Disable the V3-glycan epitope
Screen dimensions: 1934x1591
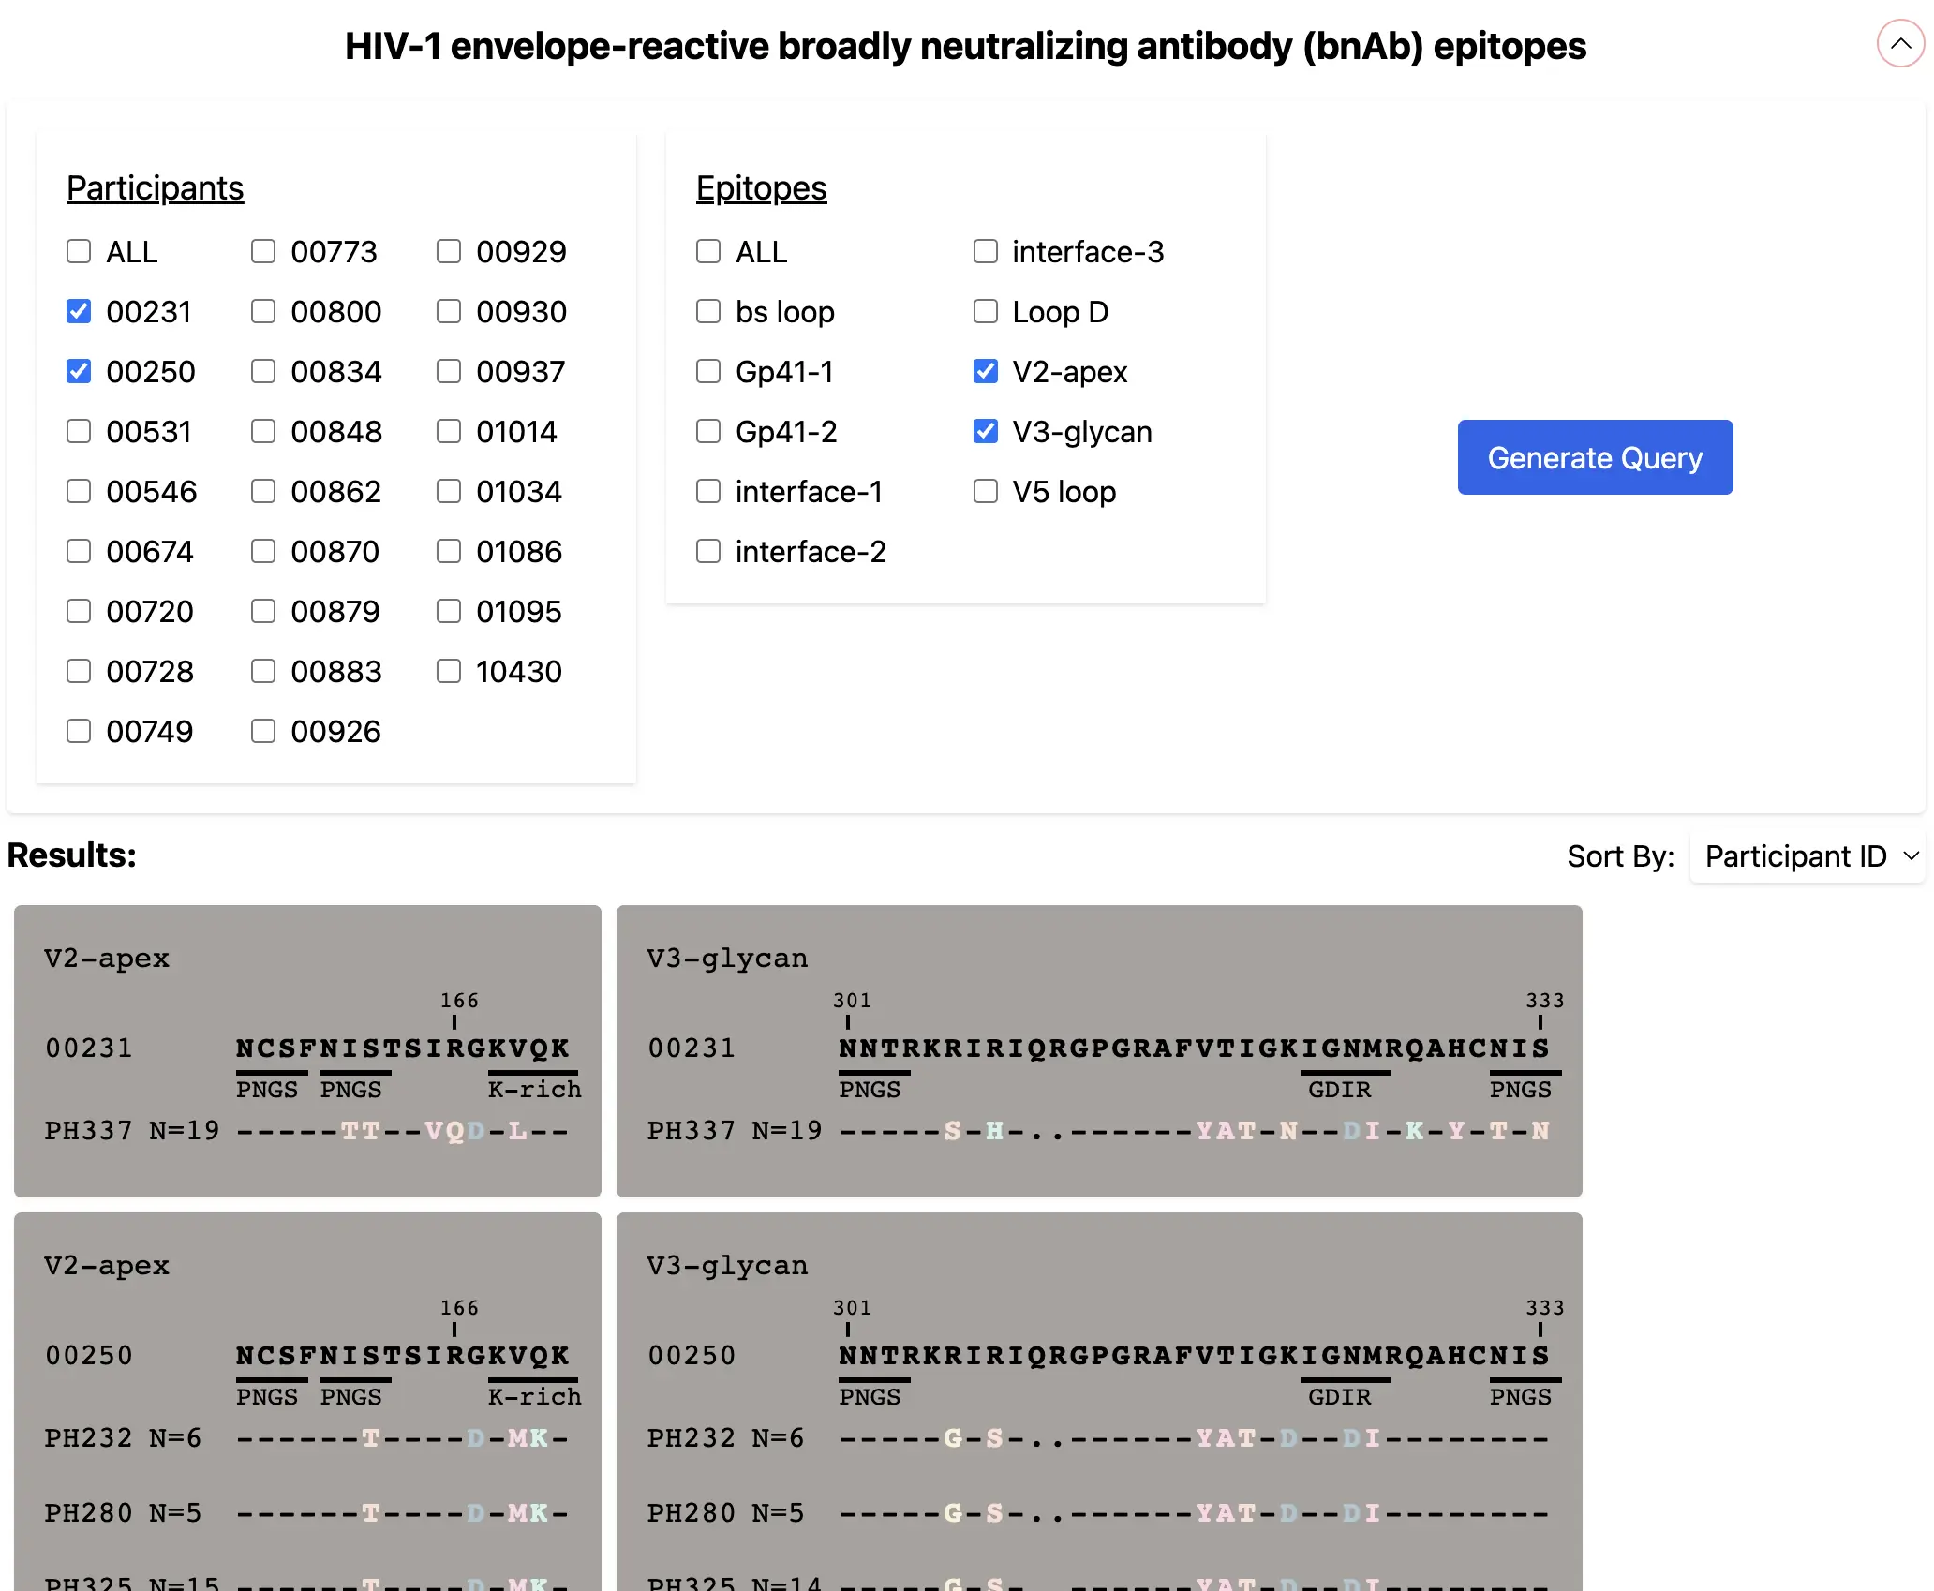pyautogui.click(x=985, y=431)
